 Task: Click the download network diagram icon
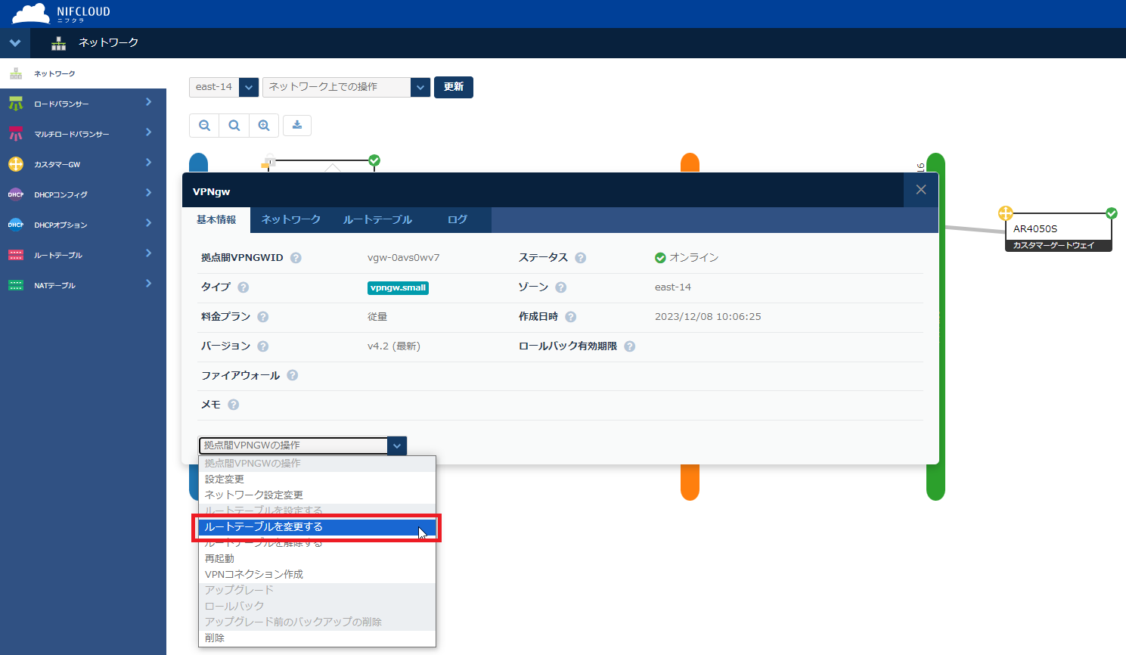(x=297, y=126)
